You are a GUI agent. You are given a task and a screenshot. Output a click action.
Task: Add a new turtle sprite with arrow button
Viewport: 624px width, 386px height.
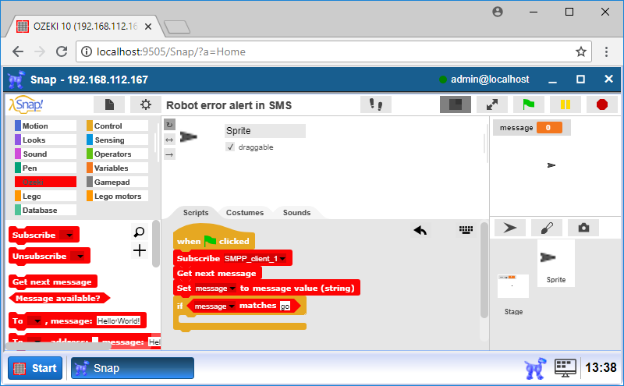tap(510, 228)
